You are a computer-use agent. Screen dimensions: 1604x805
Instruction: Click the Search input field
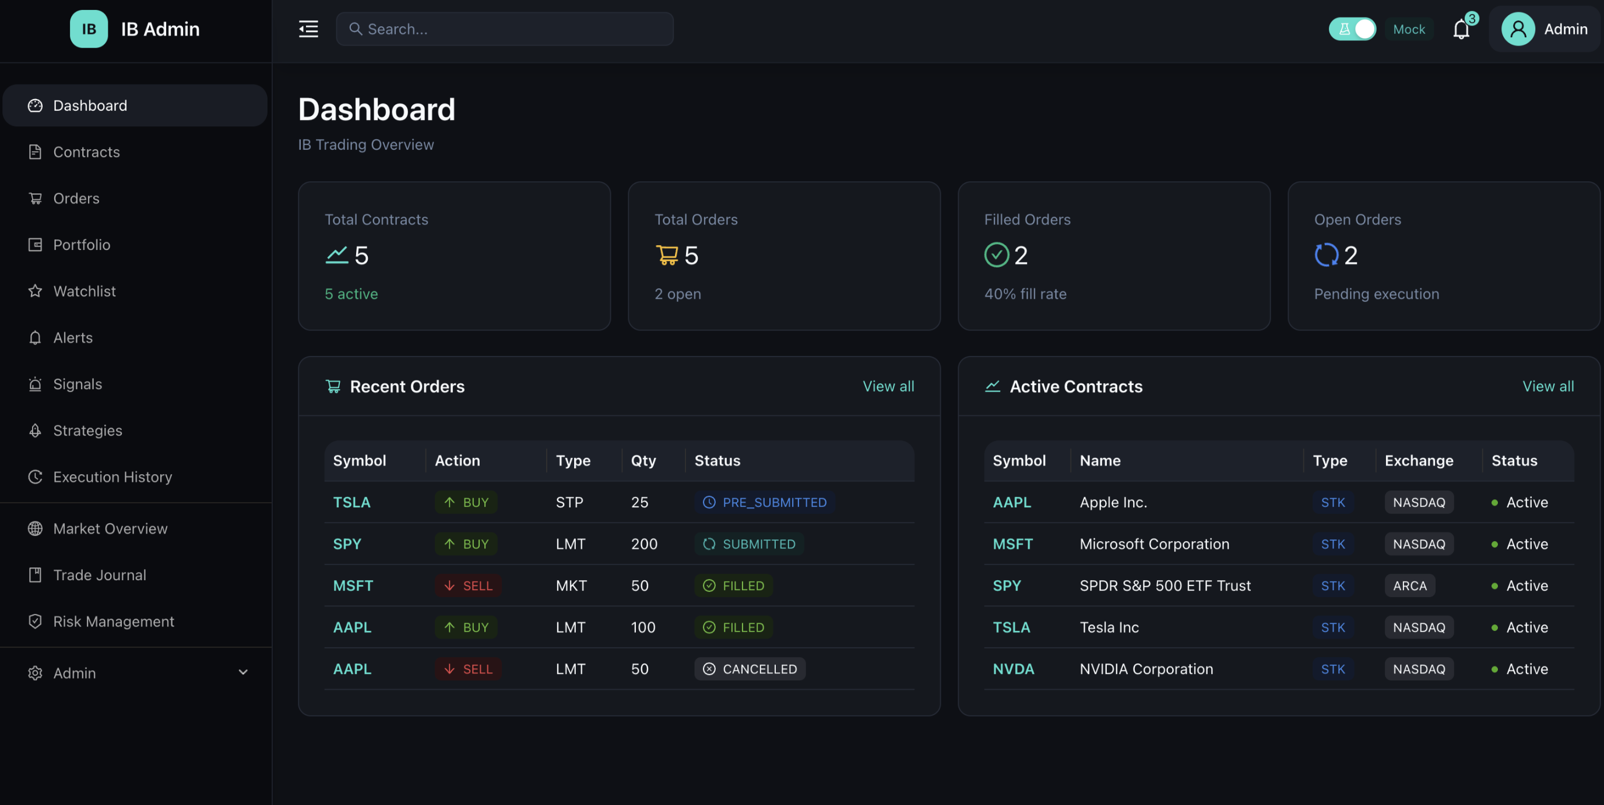[504, 29]
